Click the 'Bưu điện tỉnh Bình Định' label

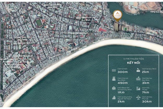pyautogui.click(x=24, y=43)
